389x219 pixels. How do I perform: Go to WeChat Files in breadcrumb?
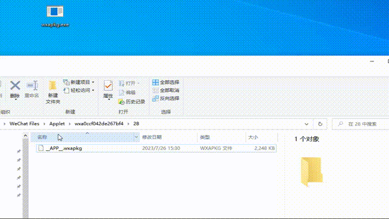24,123
